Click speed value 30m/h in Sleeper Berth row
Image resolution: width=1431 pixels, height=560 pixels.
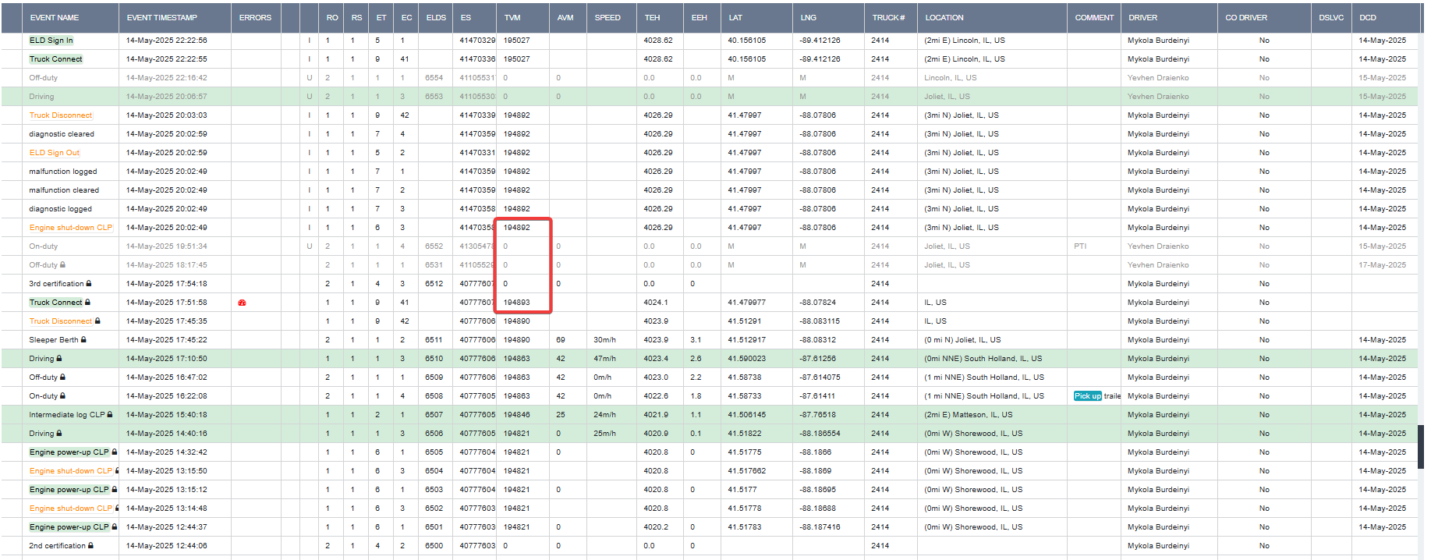(604, 340)
